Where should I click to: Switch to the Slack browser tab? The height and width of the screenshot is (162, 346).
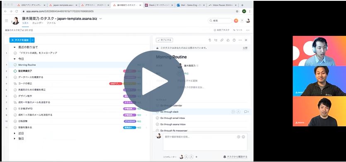click(x=158, y=5)
